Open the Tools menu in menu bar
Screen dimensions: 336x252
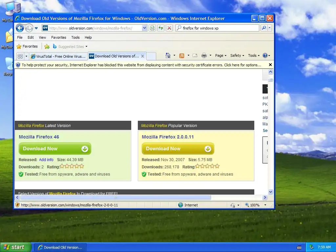[75, 37]
